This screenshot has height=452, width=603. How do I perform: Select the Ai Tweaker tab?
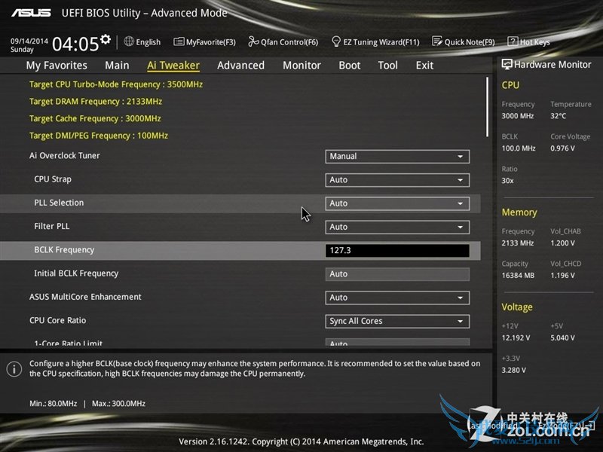pyautogui.click(x=173, y=66)
